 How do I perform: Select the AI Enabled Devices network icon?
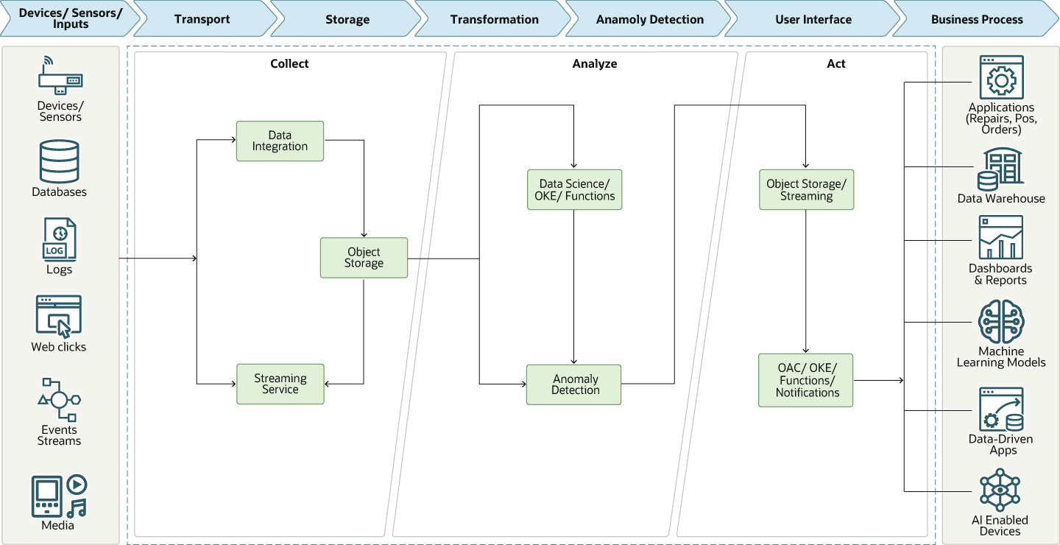pos(1000,490)
